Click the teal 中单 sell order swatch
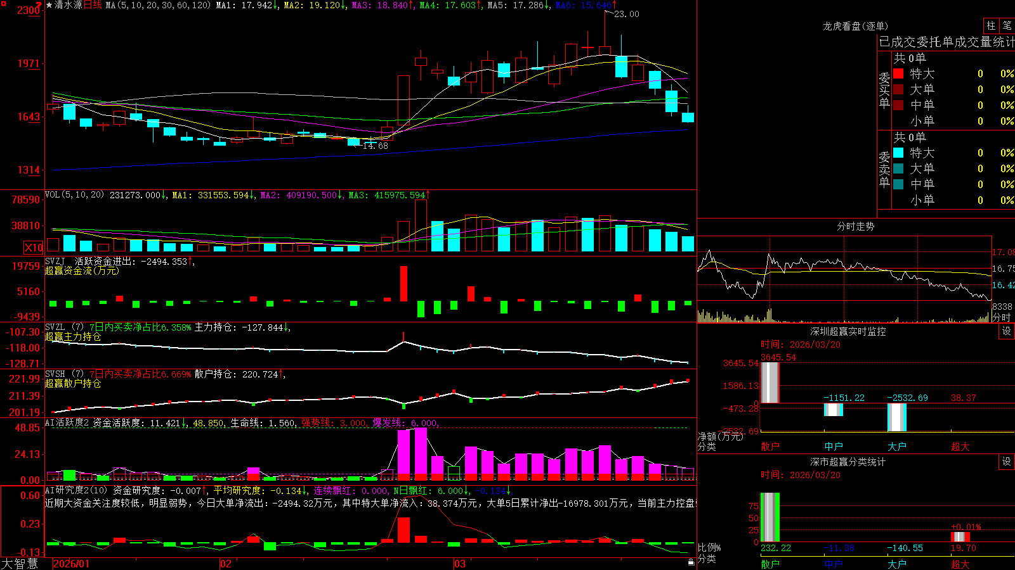 coord(898,184)
